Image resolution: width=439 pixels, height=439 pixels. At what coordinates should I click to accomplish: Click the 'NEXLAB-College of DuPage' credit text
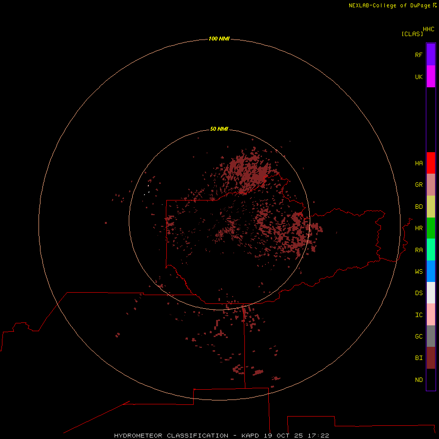[389, 5]
